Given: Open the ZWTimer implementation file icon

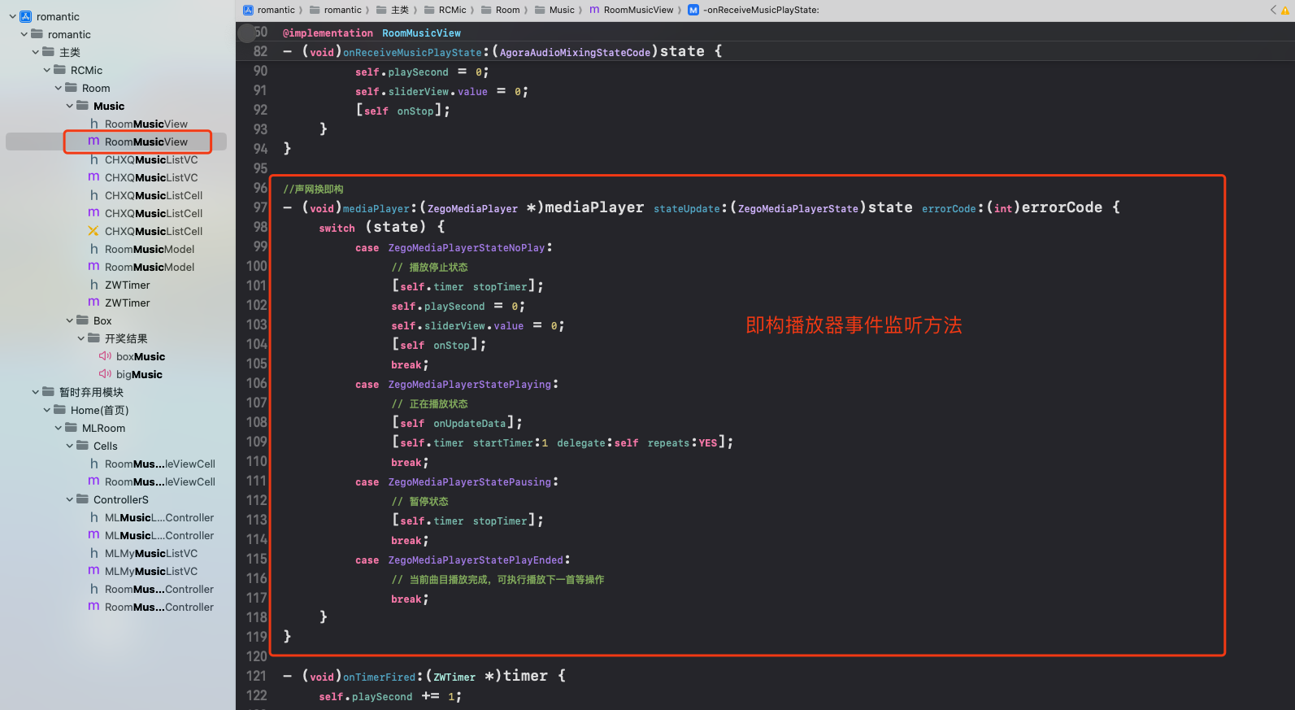Looking at the screenshot, I should click(x=94, y=303).
